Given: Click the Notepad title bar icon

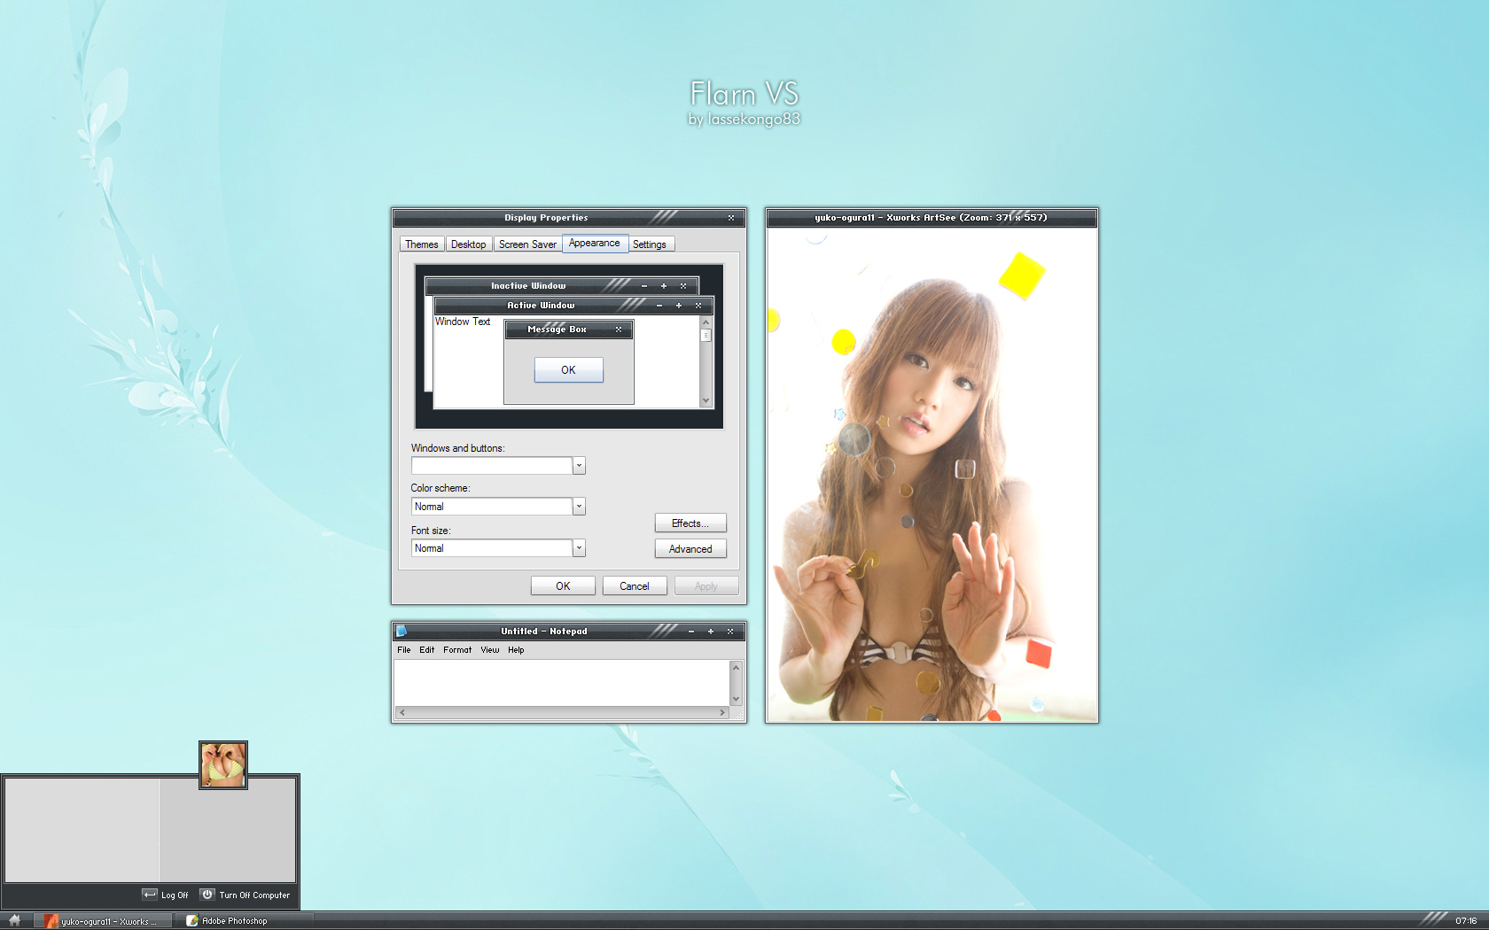Looking at the screenshot, I should [401, 631].
